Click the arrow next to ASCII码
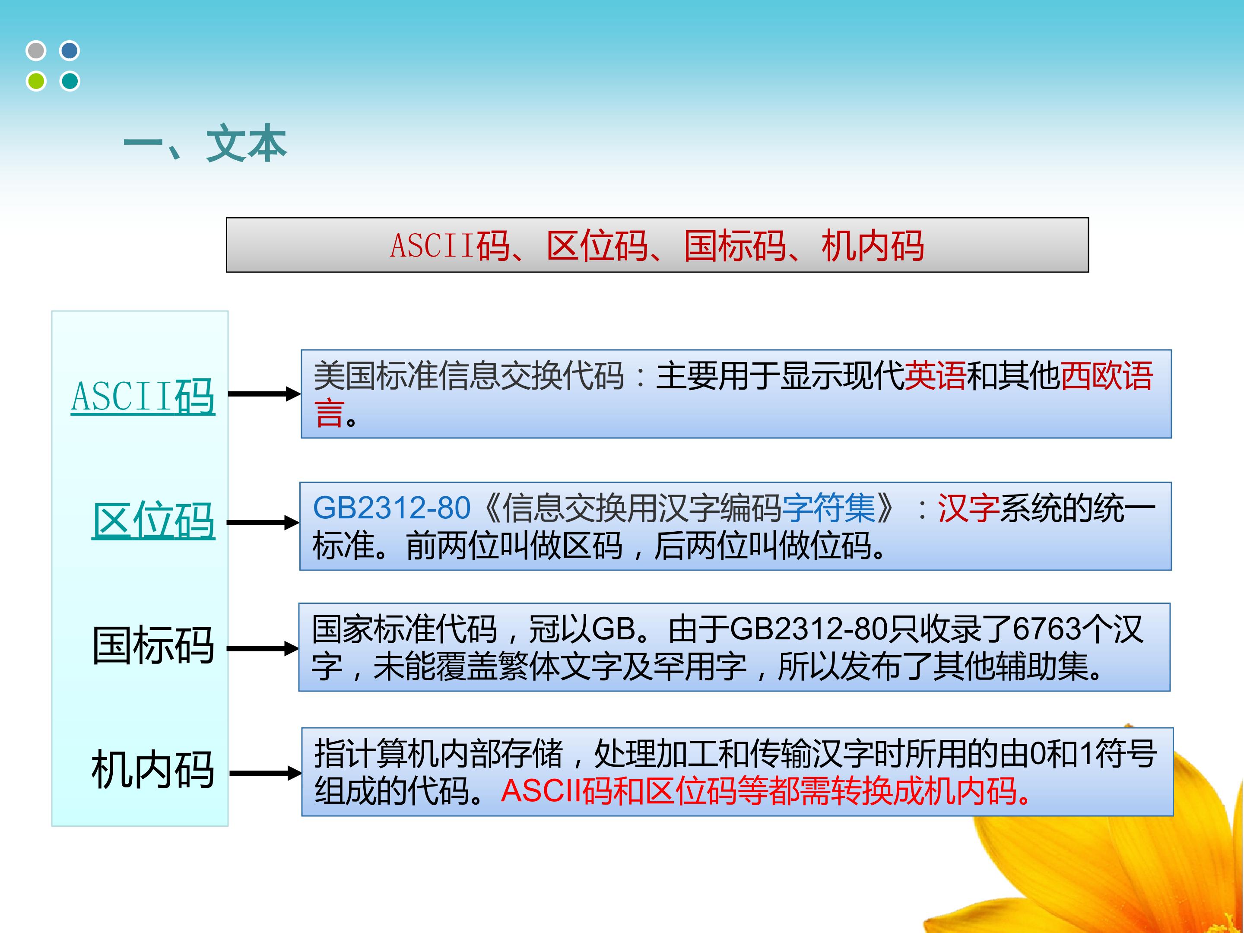Viewport: 1244px width, 933px height. (x=264, y=394)
